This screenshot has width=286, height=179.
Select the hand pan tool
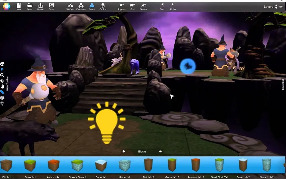tap(2, 86)
